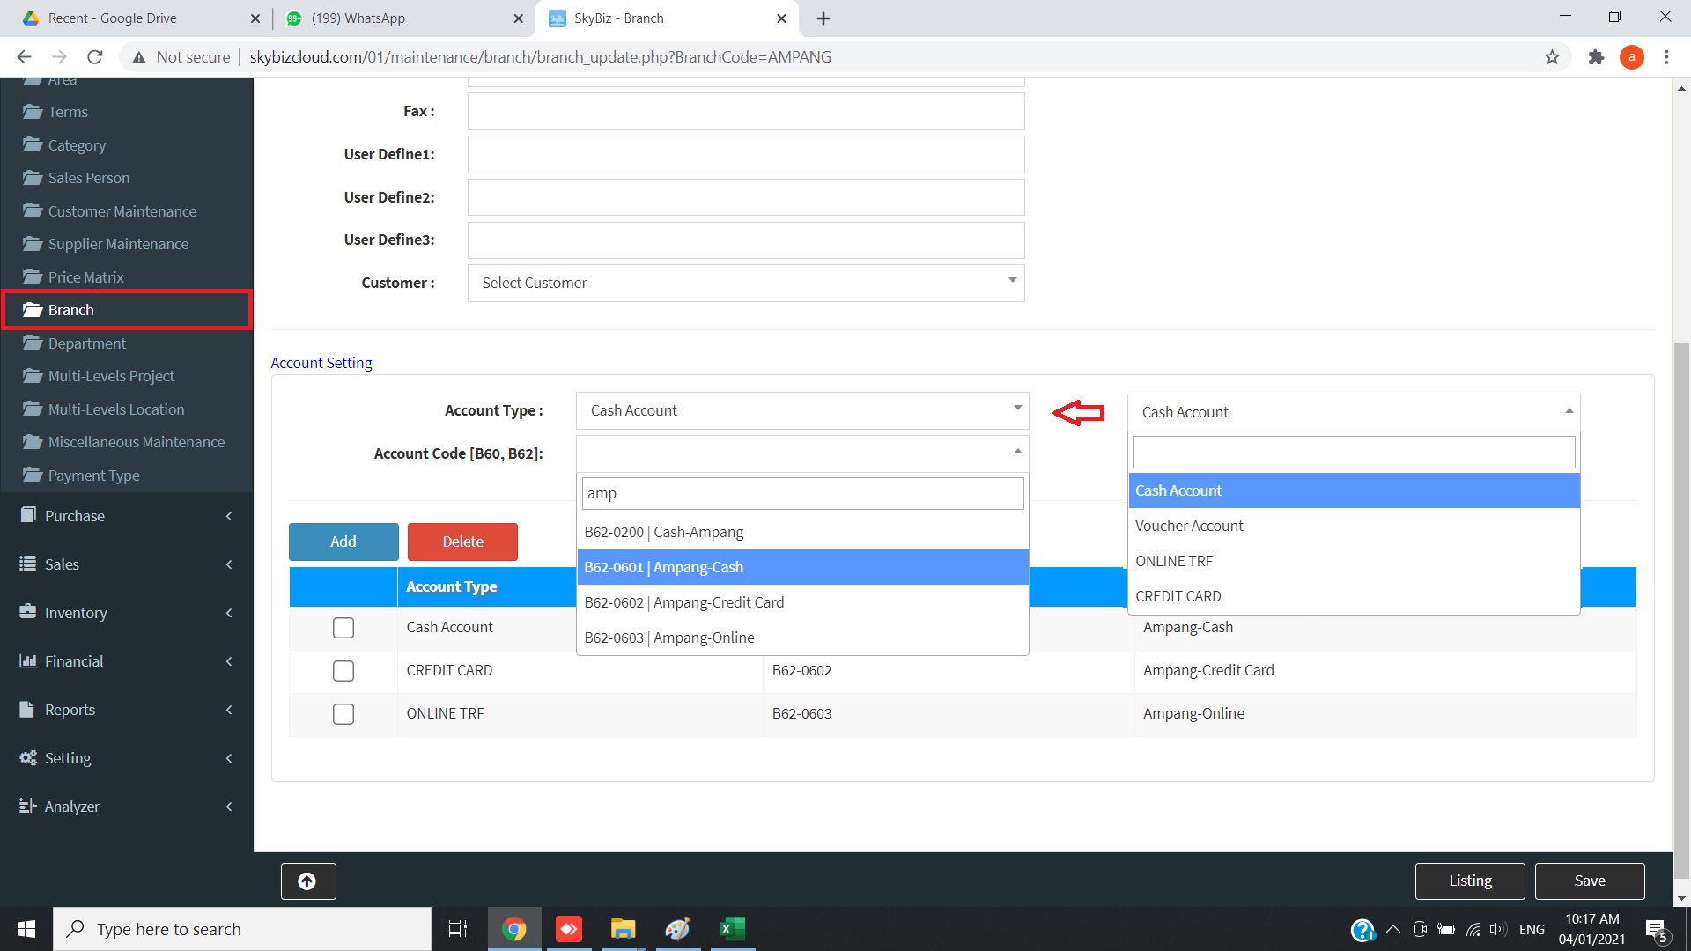Image resolution: width=1691 pixels, height=951 pixels.
Task: Open the Select Customer dropdown
Action: (x=745, y=283)
